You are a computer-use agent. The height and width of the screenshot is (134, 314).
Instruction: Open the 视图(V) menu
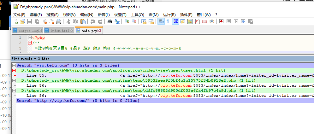point(69,15)
